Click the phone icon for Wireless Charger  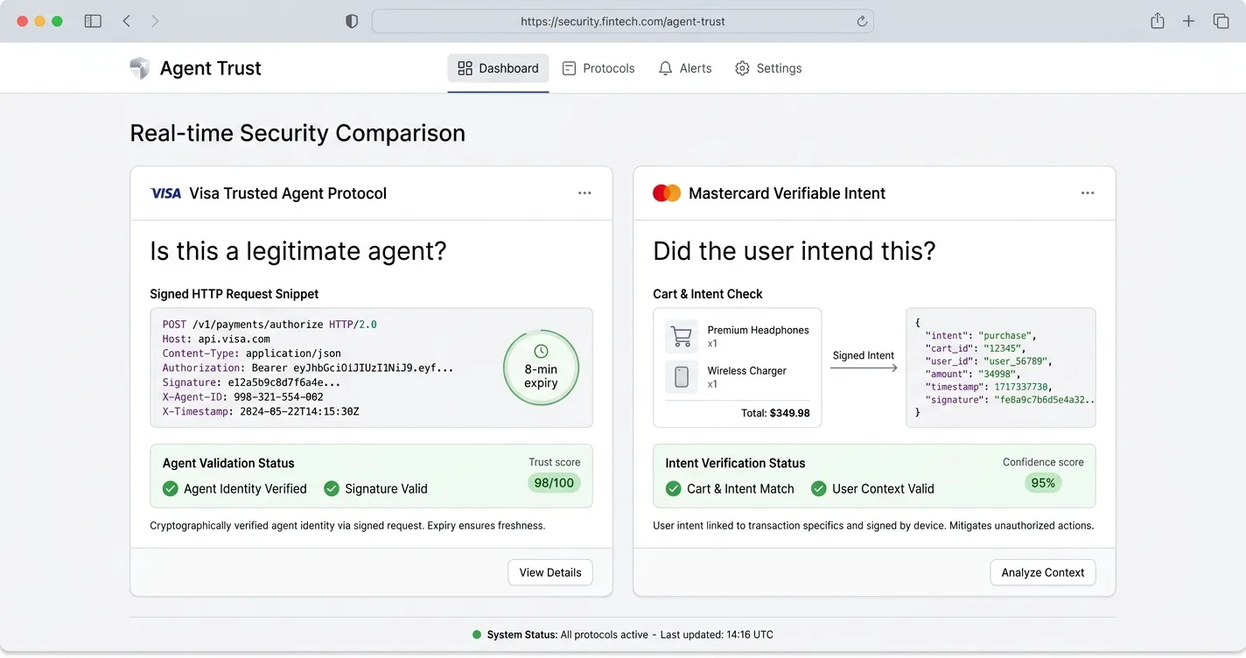coord(682,377)
